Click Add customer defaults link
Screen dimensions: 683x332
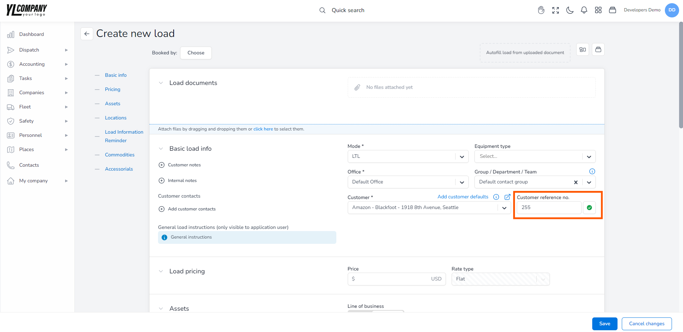click(x=463, y=197)
